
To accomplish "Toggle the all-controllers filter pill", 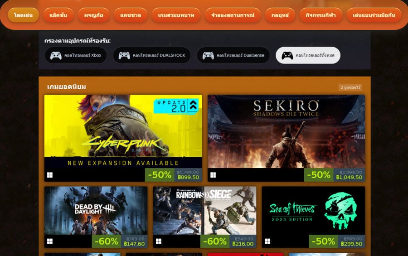I will pos(308,55).
